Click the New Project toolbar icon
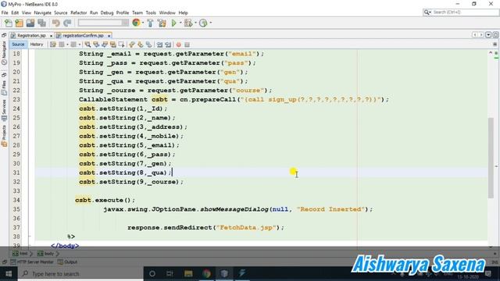500x281 pixels. [19, 23]
